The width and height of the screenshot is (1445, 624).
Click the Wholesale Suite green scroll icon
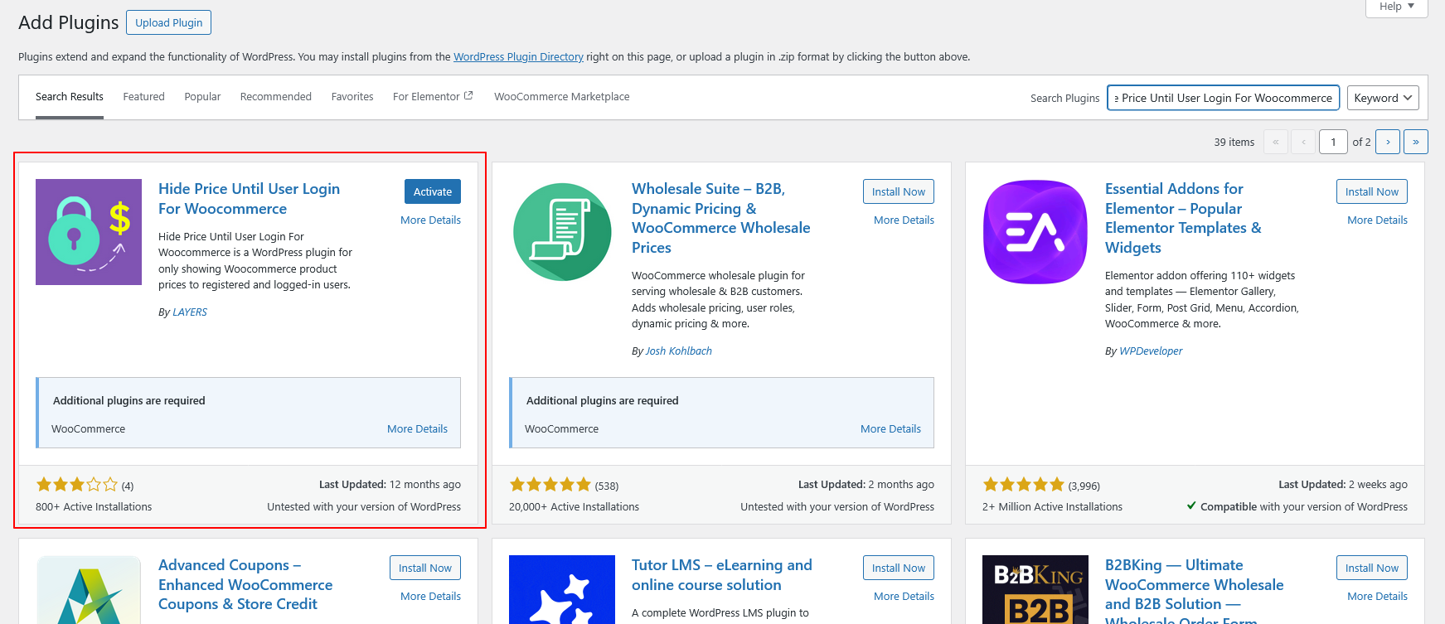[561, 232]
